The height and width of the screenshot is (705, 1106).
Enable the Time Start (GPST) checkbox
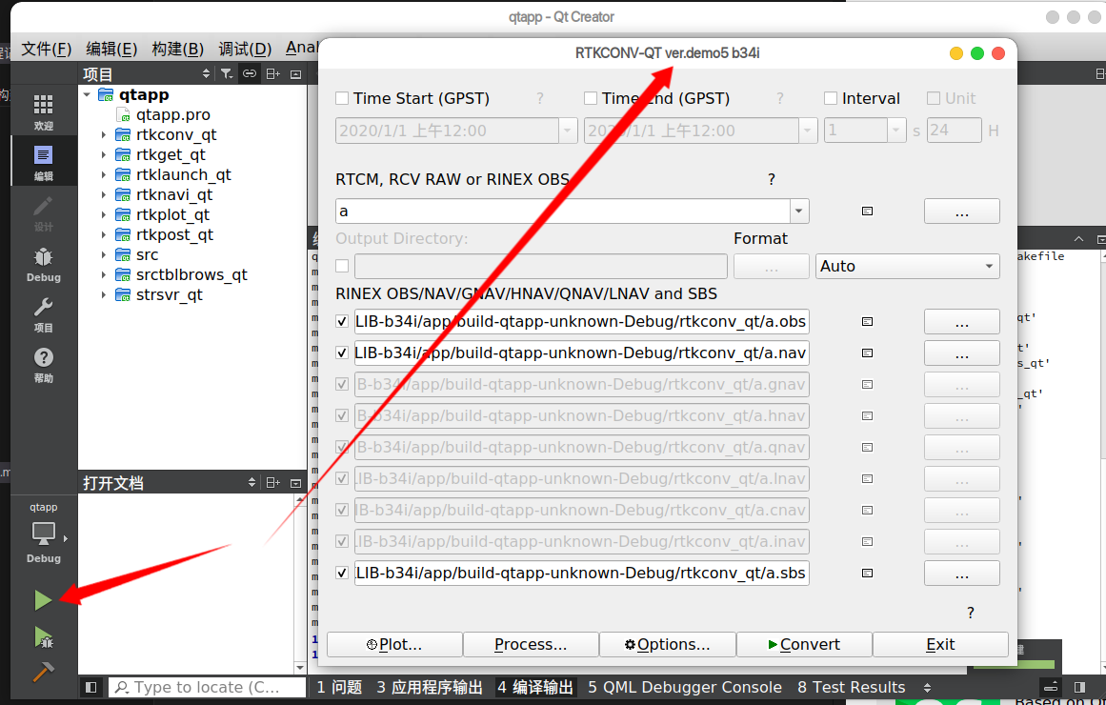tap(340, 97)
